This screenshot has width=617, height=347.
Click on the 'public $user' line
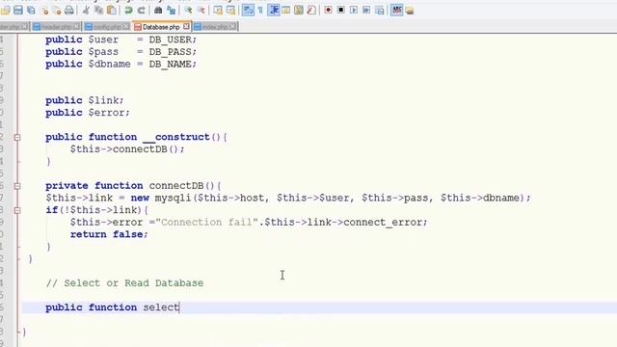point(121,40)
